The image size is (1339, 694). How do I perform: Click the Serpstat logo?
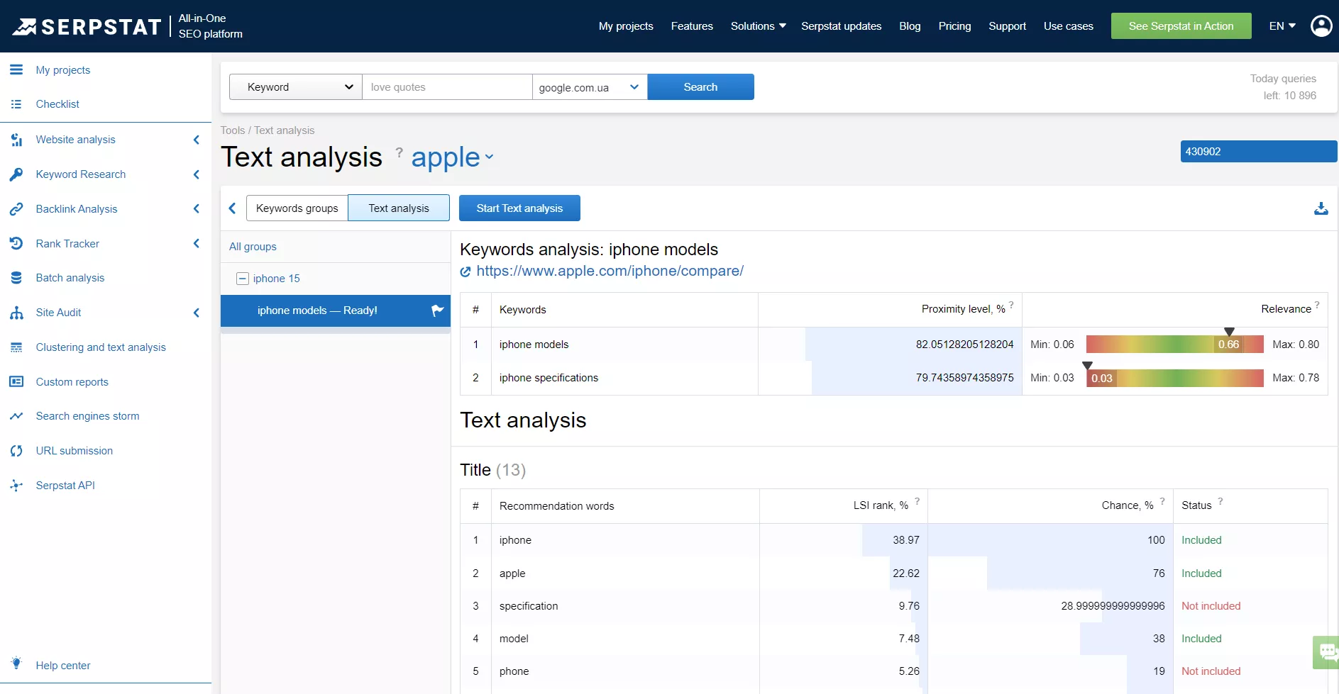[87, 26]
